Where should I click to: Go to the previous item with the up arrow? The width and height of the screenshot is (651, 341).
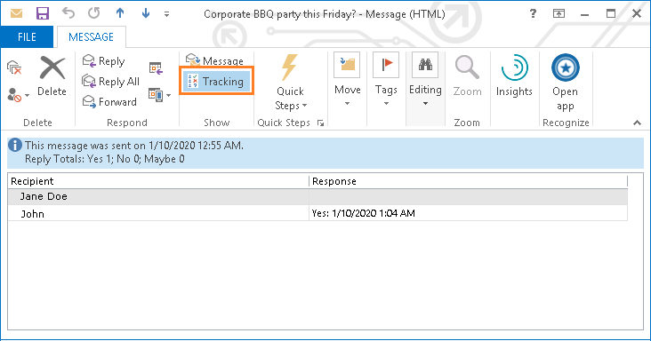tap(120, 13)
